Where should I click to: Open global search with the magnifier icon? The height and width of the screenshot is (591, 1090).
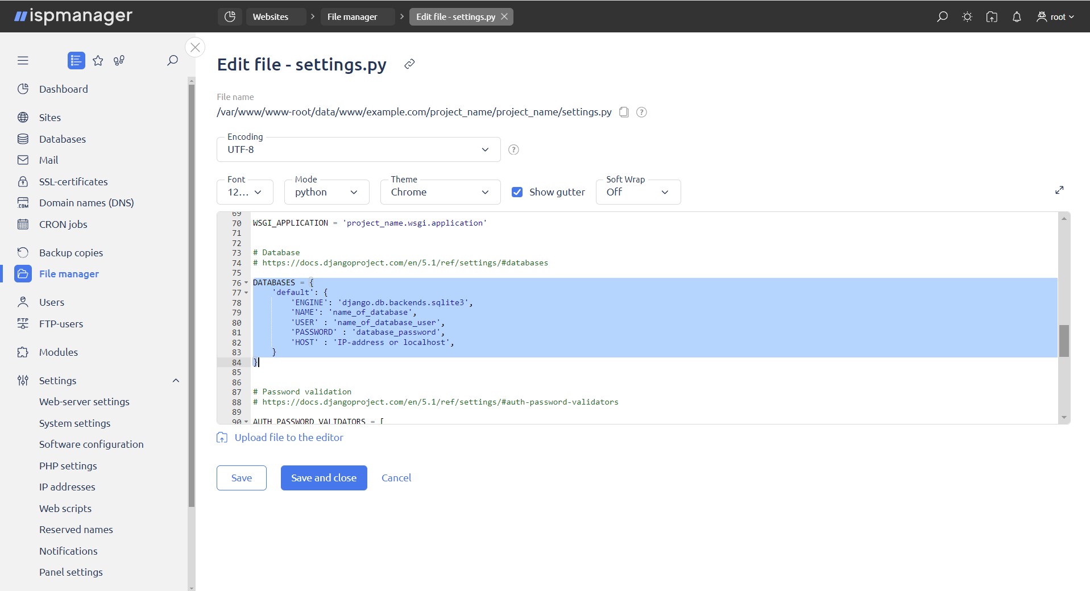942,16
